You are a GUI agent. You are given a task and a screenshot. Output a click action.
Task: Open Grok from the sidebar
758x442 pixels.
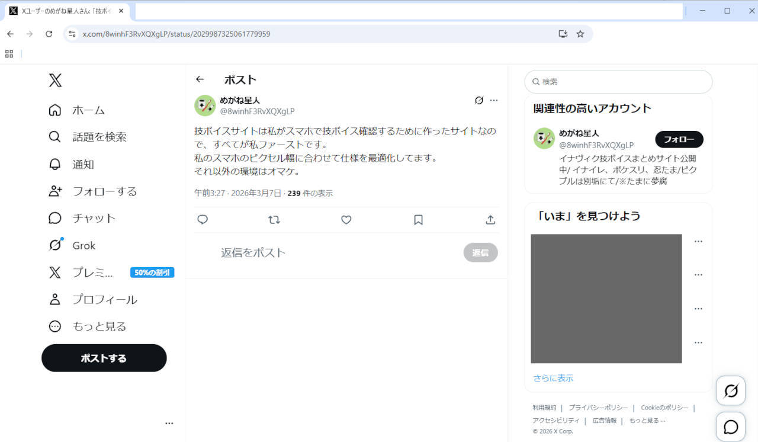coord(72,245)
